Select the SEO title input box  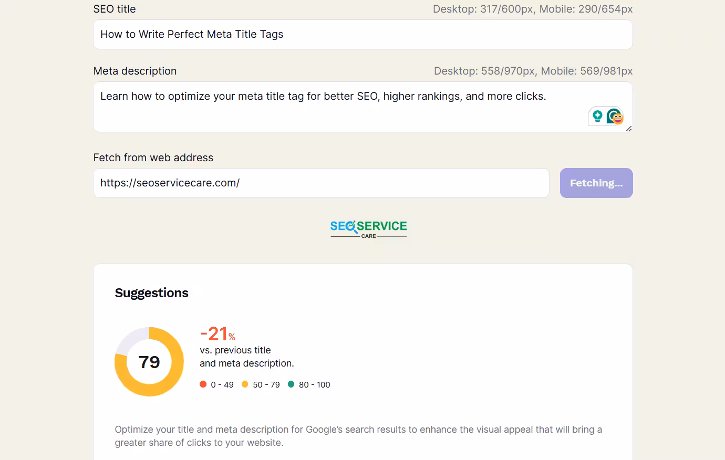click(362, 34)
